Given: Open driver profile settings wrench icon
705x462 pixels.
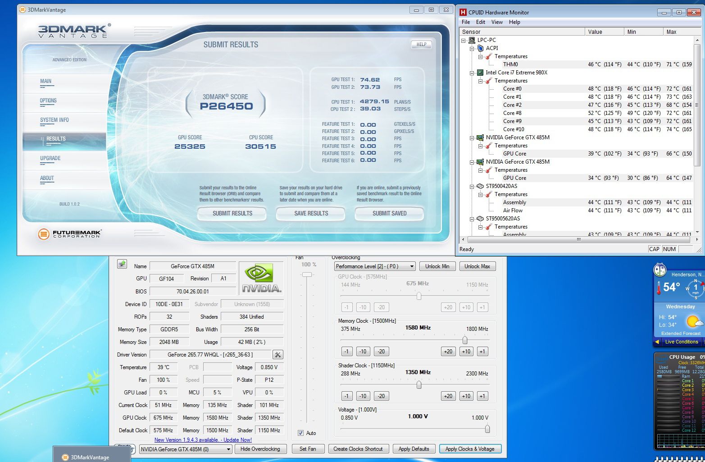Looking at the screenshot, I should pos(278,355).
